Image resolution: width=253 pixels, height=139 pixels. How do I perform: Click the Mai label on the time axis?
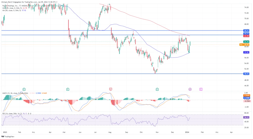tap(64, 132)
